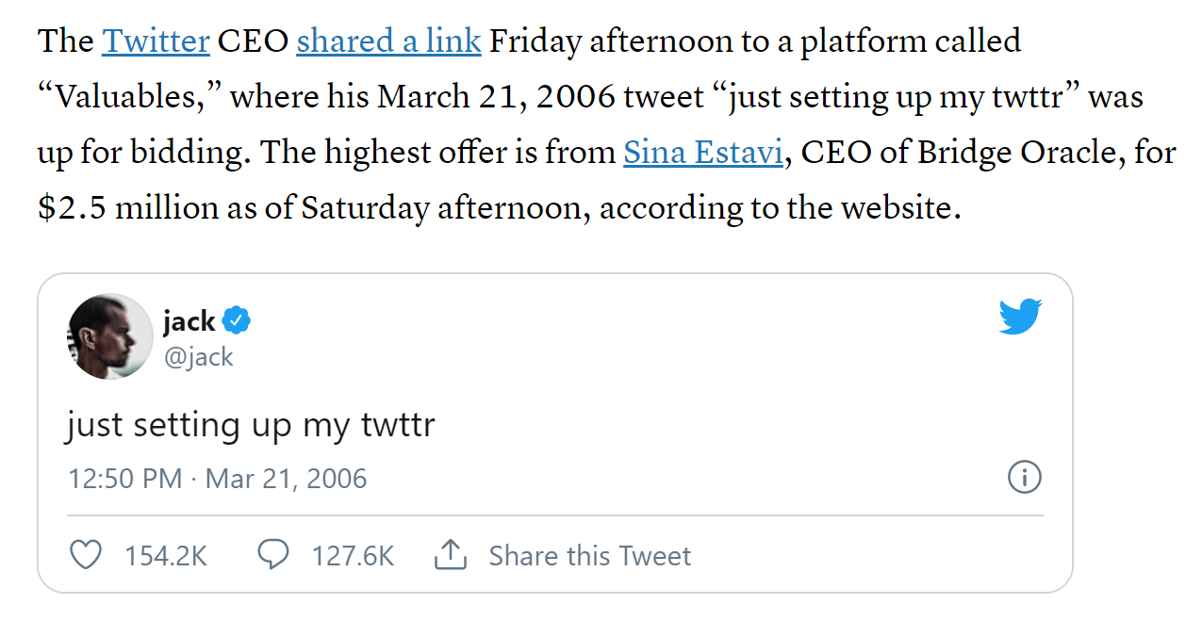Click the Twitter bird logo in tweet card
The height and width of the screenshot is (621, 1186).
point(1020,317)
